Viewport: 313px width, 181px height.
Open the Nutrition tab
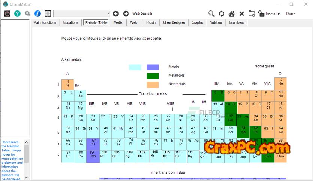tap(216, 22)
